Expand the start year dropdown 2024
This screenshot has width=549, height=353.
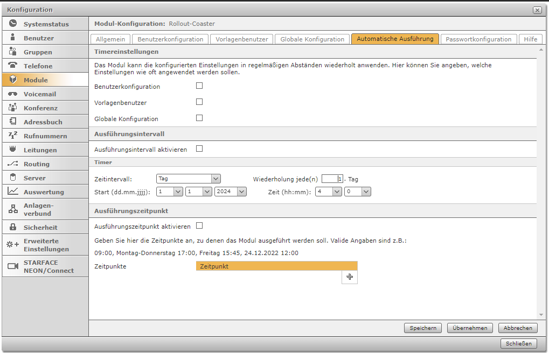pos(230,192)
